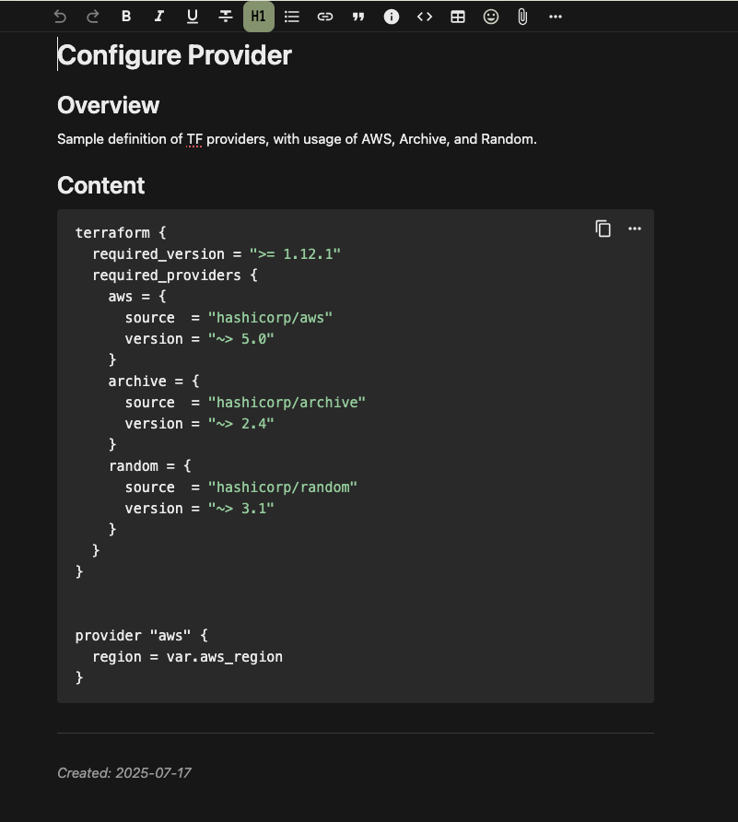This screenshot has width=738, height=822.
Task: Insert an info callout block
Action: pyautogui.click(x=391, y=17)
